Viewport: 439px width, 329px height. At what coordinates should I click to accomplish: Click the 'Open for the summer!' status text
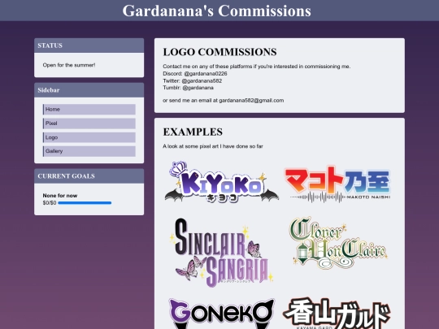(69, 65)
